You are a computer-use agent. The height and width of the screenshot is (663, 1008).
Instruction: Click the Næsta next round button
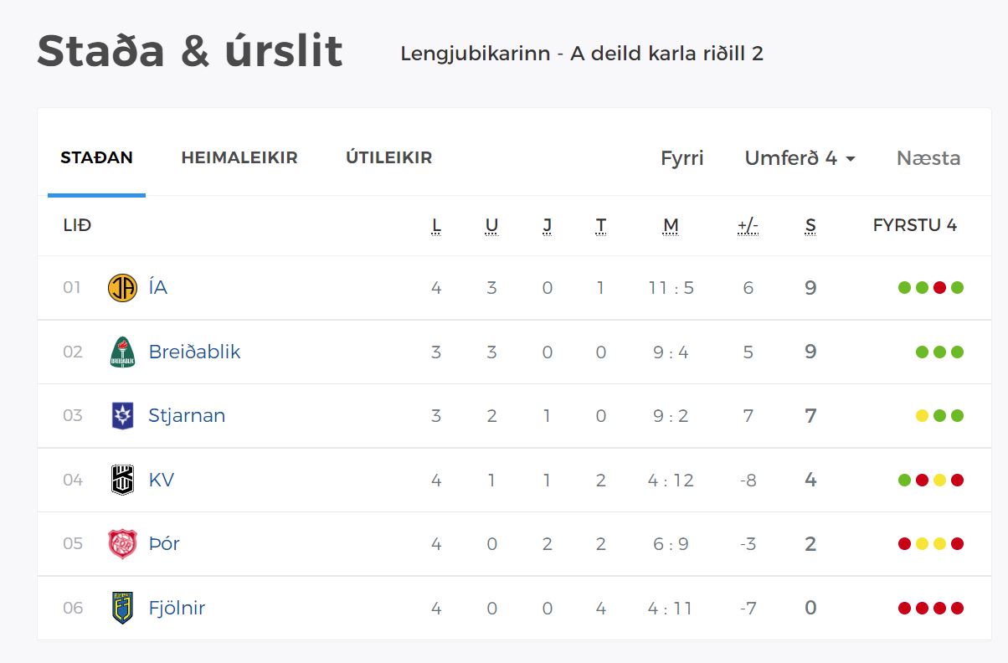click(x=928, y=158)
